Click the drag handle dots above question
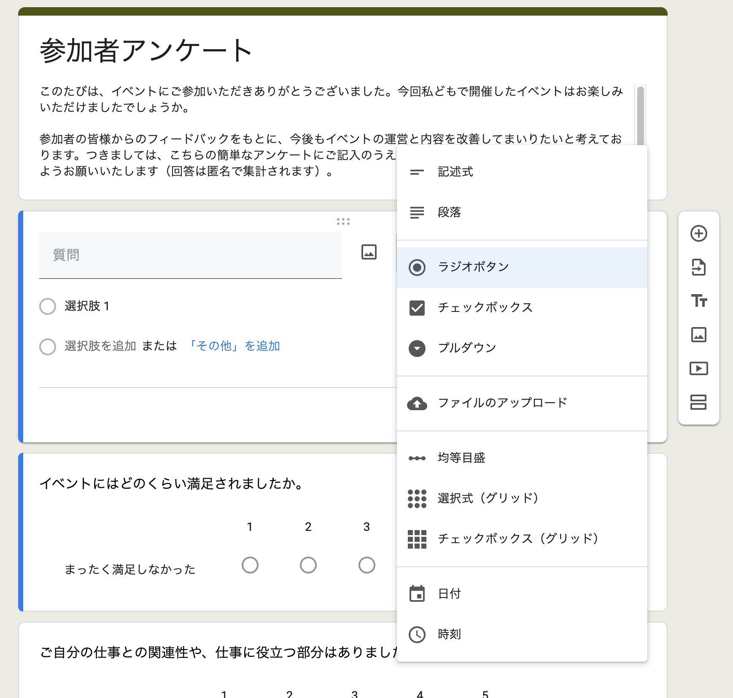This screenshot has width=733, height=698. tap(343, 222)
